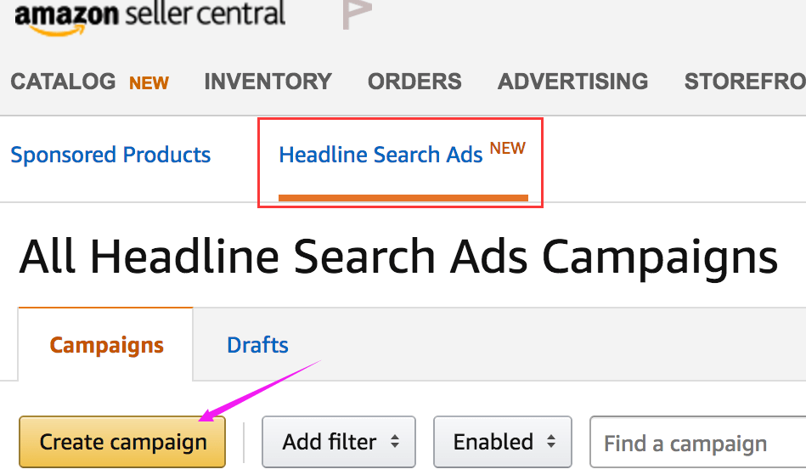806x475 pixels.
Task: Switch to the Campaigns tab
Action: pyautogui.click(x=106, y=346)
